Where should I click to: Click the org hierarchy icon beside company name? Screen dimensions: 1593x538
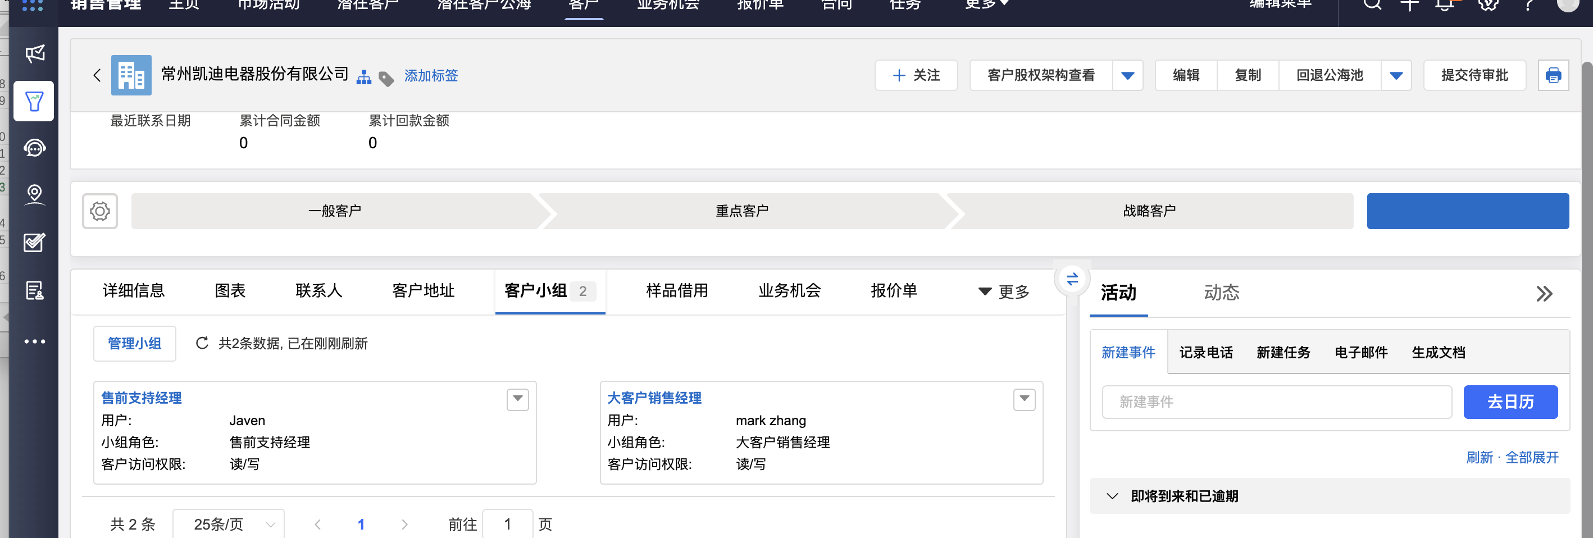(363, 77)
